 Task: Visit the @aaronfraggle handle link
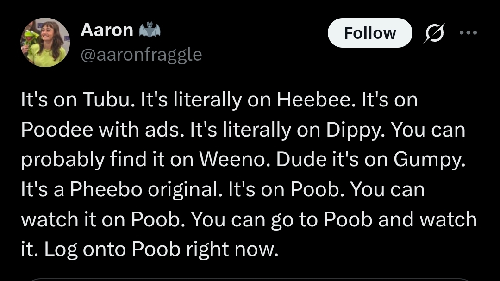[x=141, y=55]
